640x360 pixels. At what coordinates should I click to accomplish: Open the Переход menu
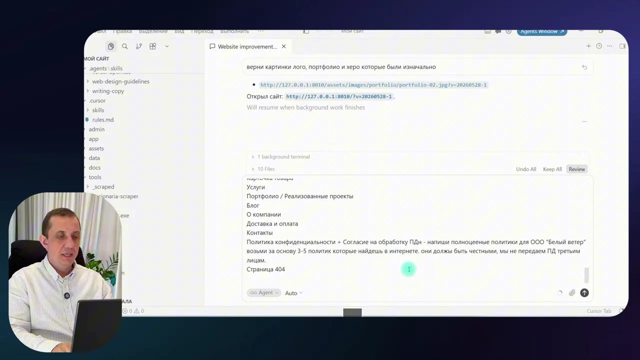tap(202, 31)
